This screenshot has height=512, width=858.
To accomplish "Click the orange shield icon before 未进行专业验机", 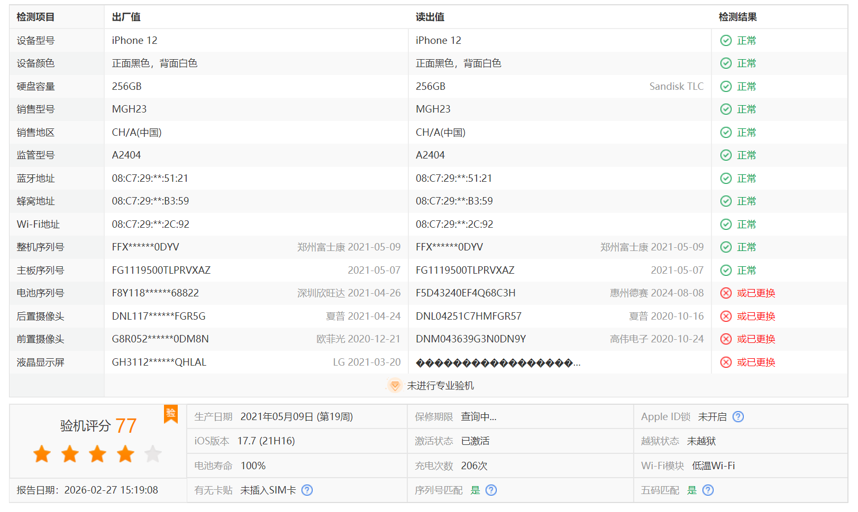I will pyautogui.click(x=395, y=386).
